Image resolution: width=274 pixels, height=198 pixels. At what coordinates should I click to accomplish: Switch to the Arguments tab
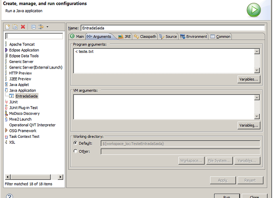click(x=99, y=36)
